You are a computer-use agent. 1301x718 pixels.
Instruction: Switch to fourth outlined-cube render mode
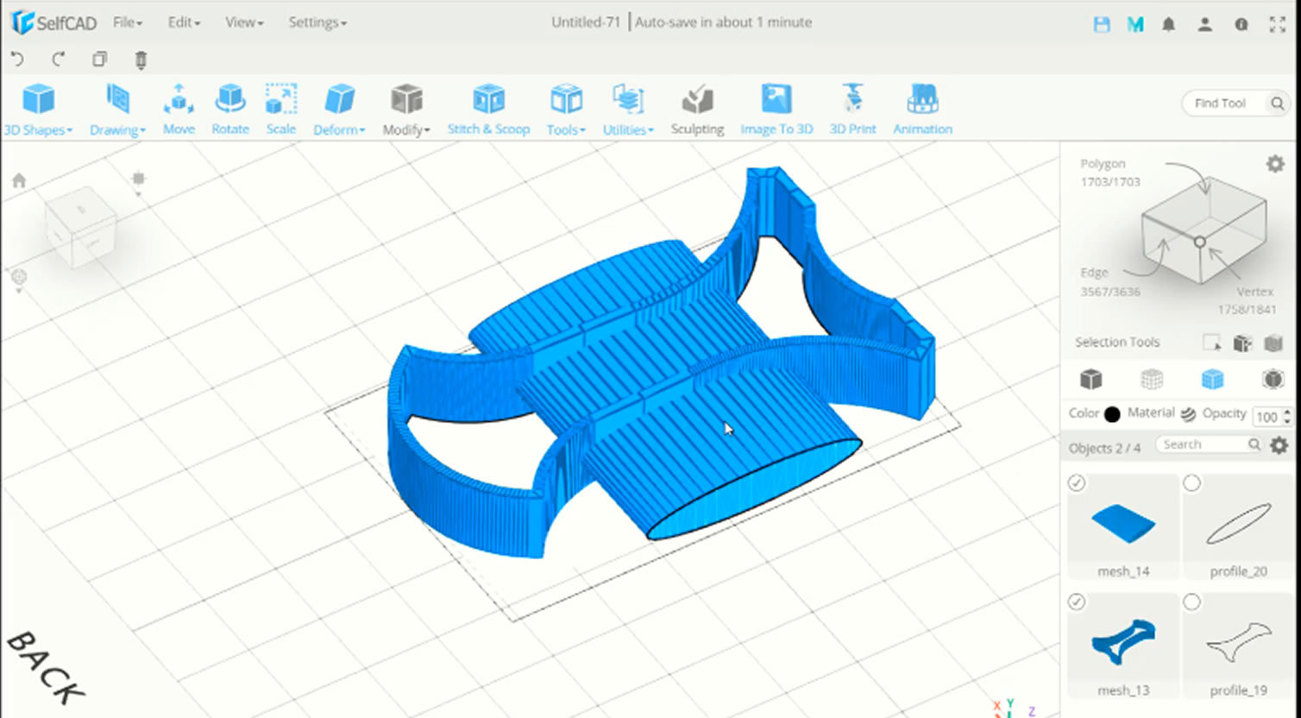click(x=1273, y=379)
